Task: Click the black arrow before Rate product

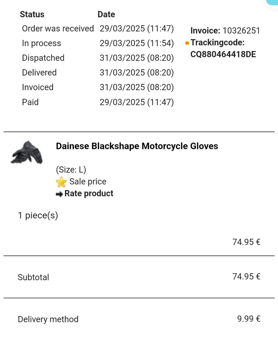Action: click(x=59, y=194)
